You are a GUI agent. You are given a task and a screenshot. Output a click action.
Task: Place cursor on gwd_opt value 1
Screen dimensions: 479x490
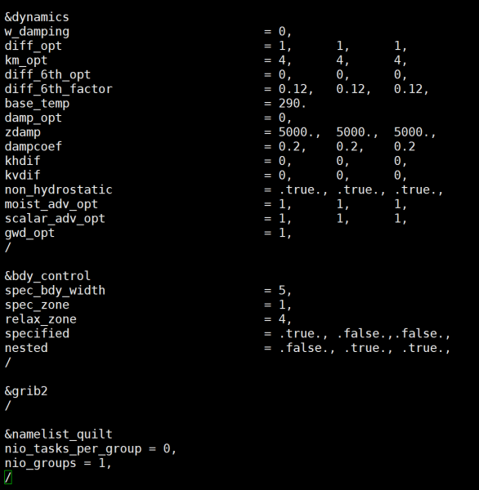pyautogui.click(x=282, y=233)
